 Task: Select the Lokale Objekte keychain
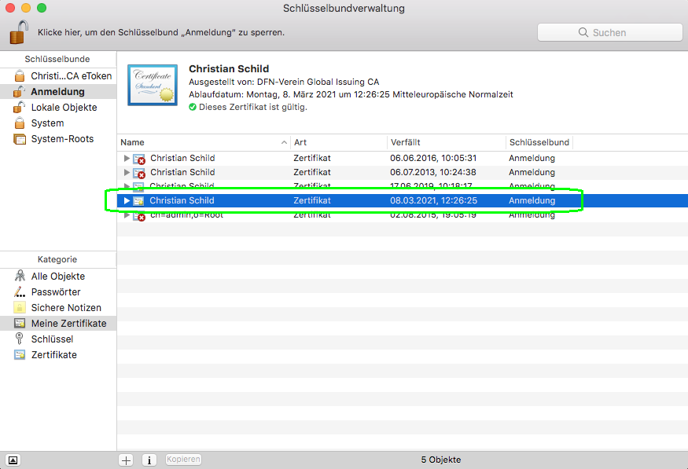[x=64, y=108]
